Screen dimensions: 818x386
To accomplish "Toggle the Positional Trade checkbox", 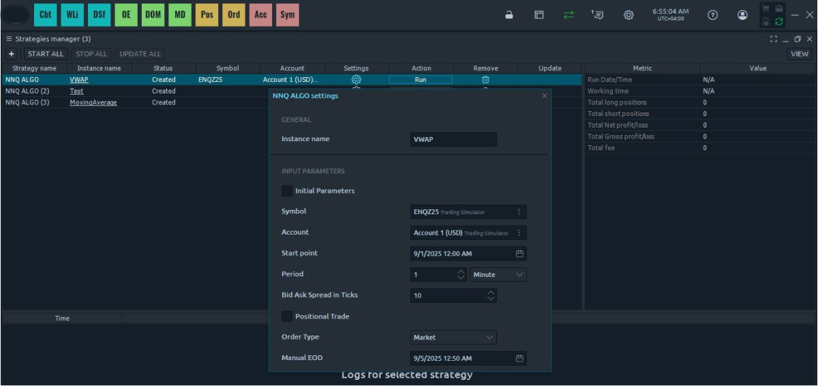I will click(x=287, y=316).
